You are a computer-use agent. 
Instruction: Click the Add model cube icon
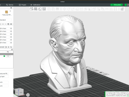[x=31, y=9]
